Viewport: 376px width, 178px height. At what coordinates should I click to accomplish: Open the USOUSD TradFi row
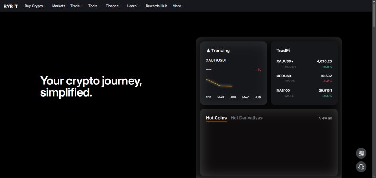pos(304,78)
